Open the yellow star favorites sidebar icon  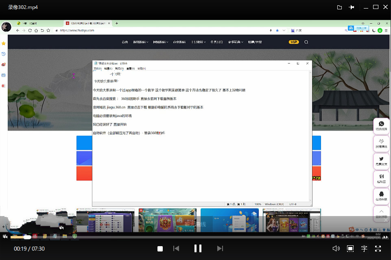[4, 44]
